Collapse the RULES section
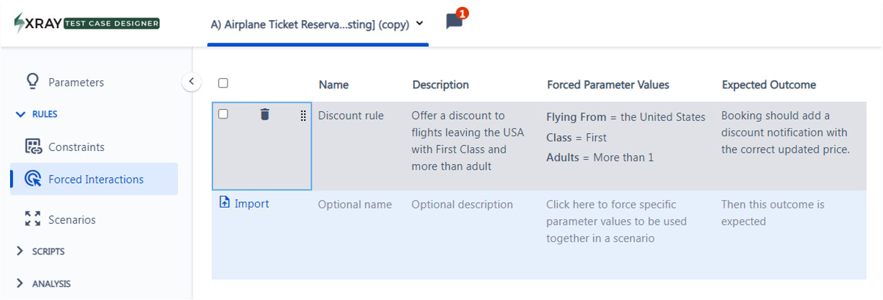This screenshot has width=883, height=300. pyautogui.click(x=21, y=115)
